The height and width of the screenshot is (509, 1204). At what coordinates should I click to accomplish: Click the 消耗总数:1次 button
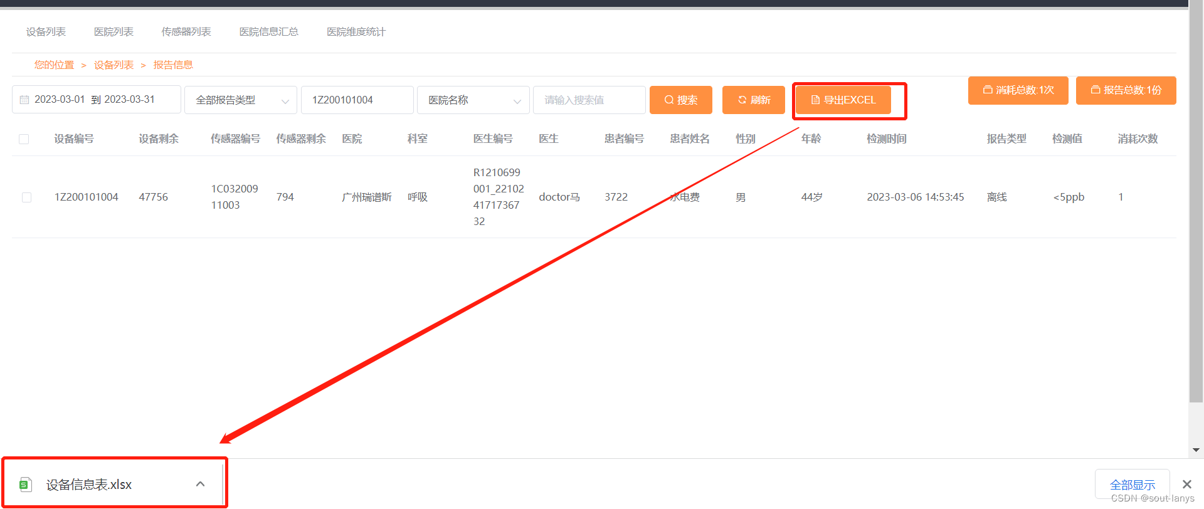(x=1018, y=90)
